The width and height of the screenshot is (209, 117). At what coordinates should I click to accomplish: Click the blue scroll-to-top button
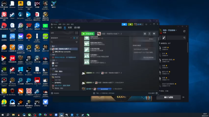coord(104,89)
